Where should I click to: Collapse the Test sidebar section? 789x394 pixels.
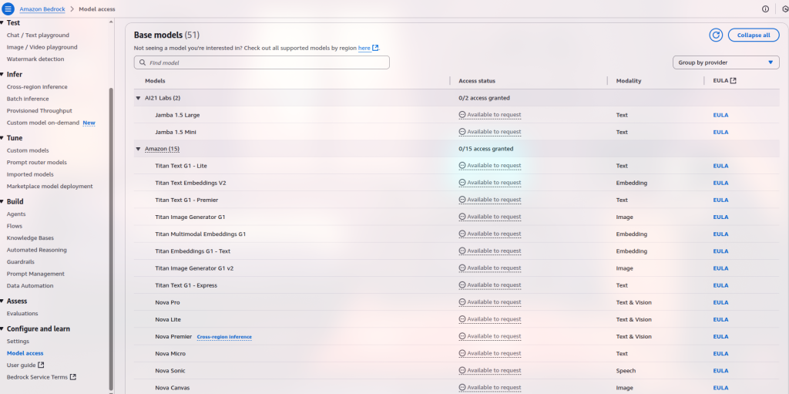click(x=2, y=22)
